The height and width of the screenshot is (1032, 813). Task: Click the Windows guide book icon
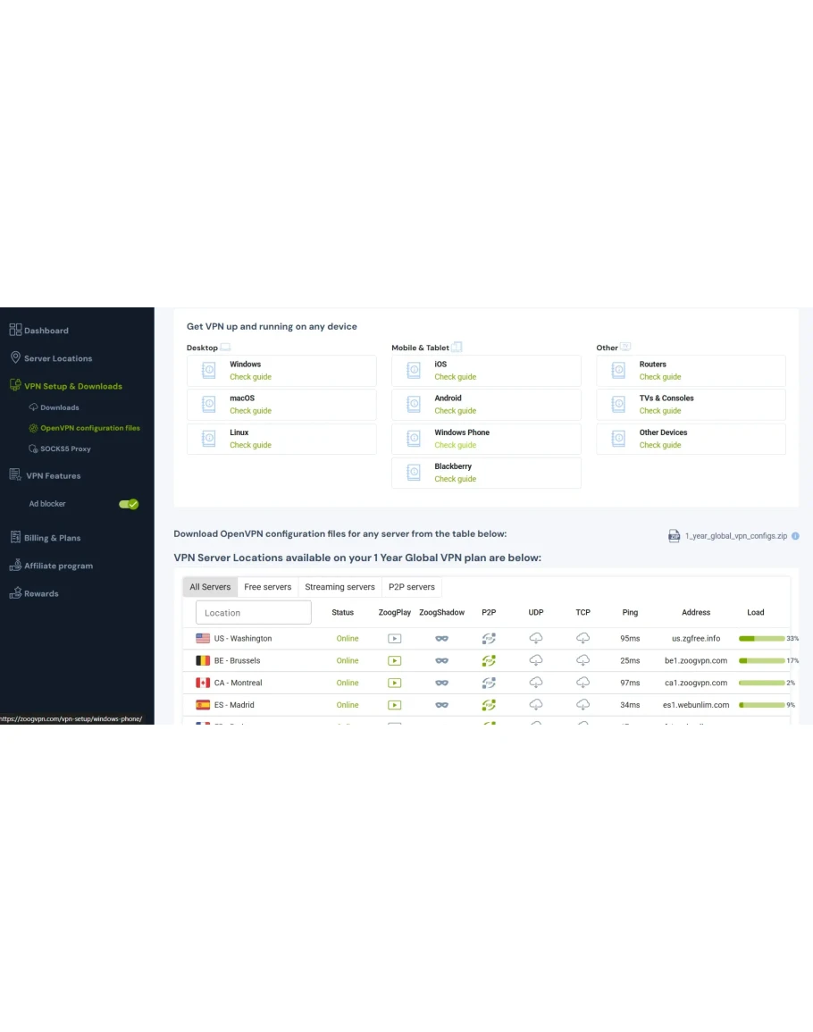209,371
